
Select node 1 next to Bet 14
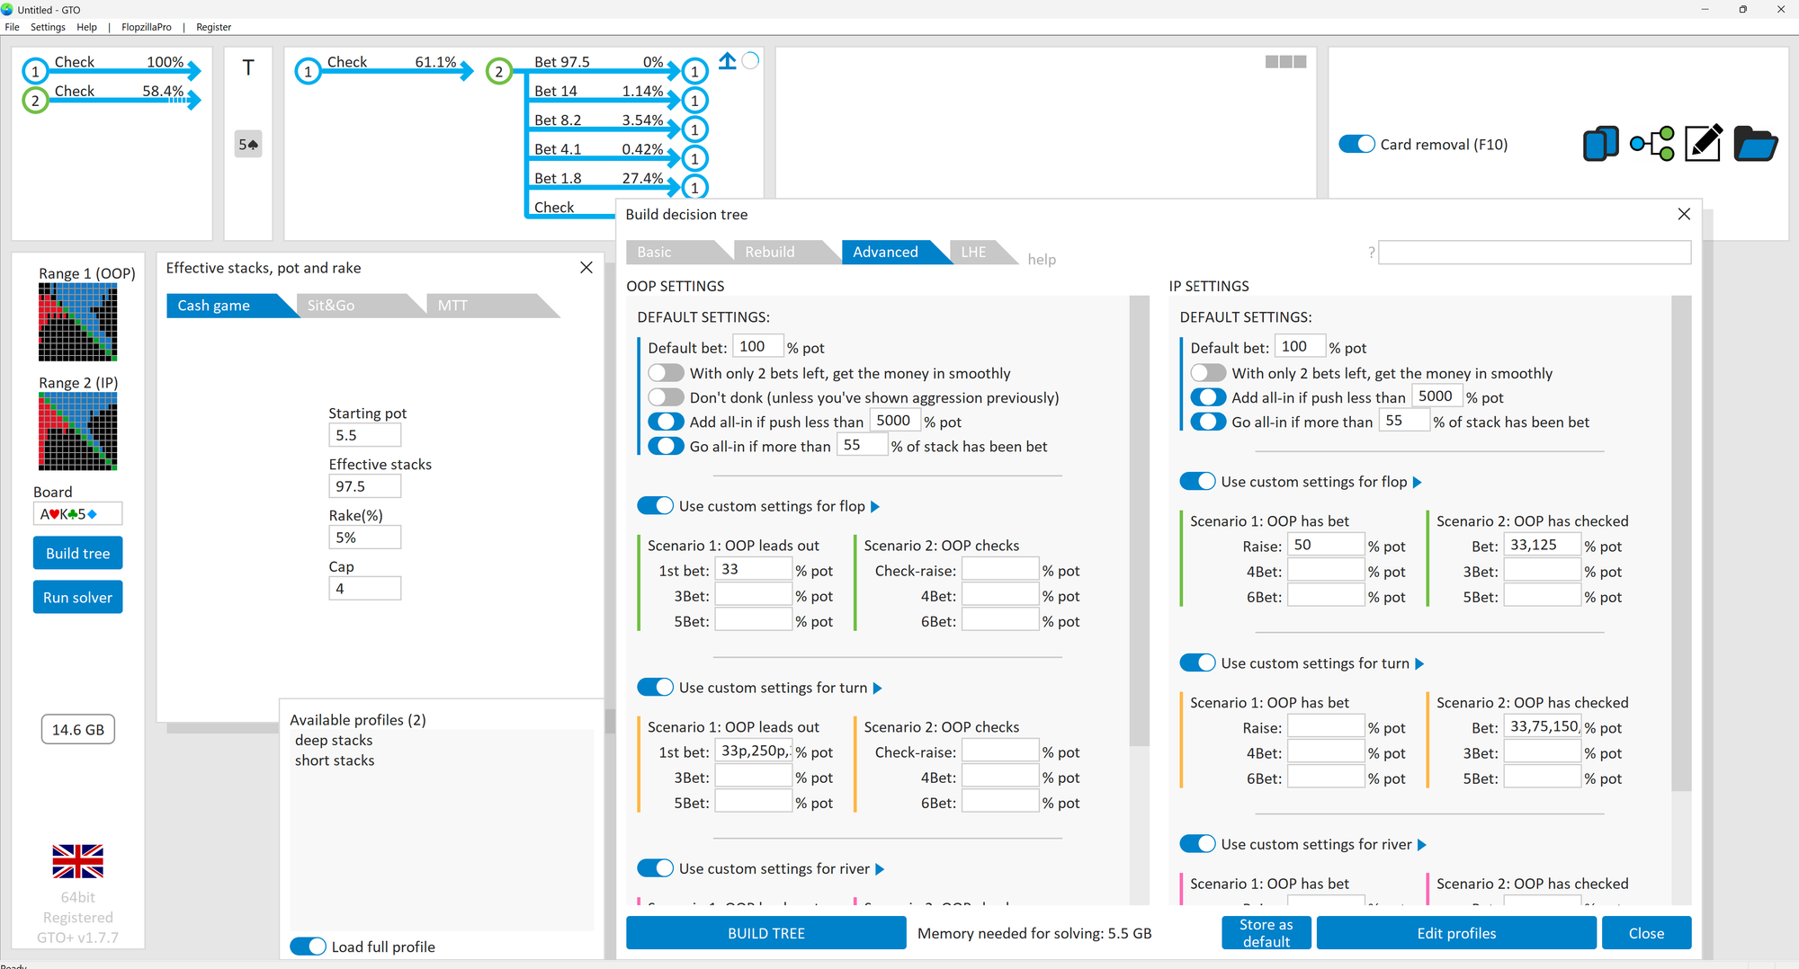click(694, 100)
